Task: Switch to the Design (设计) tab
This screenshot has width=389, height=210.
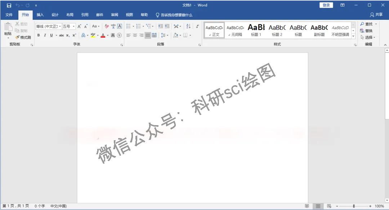Action: 55,15
